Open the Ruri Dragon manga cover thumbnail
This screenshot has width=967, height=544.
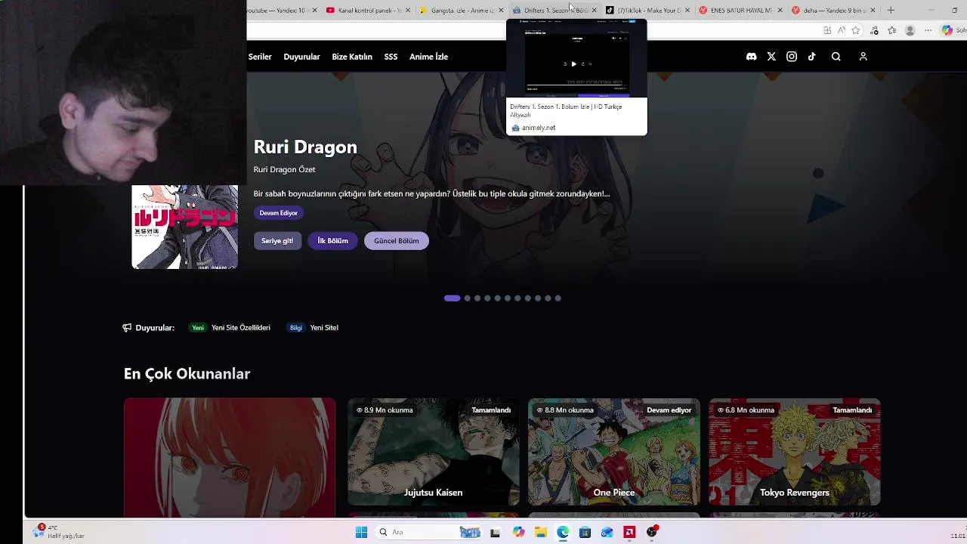pyautogui.click(x=184, y=227)
